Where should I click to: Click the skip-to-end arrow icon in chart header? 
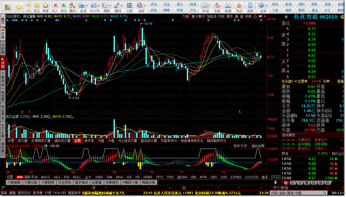pyautogui.click(x=260, y=16)
